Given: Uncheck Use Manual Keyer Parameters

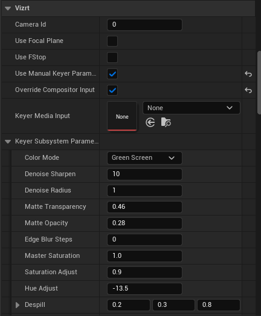Looking at the screenshot, I should [112, 74].
